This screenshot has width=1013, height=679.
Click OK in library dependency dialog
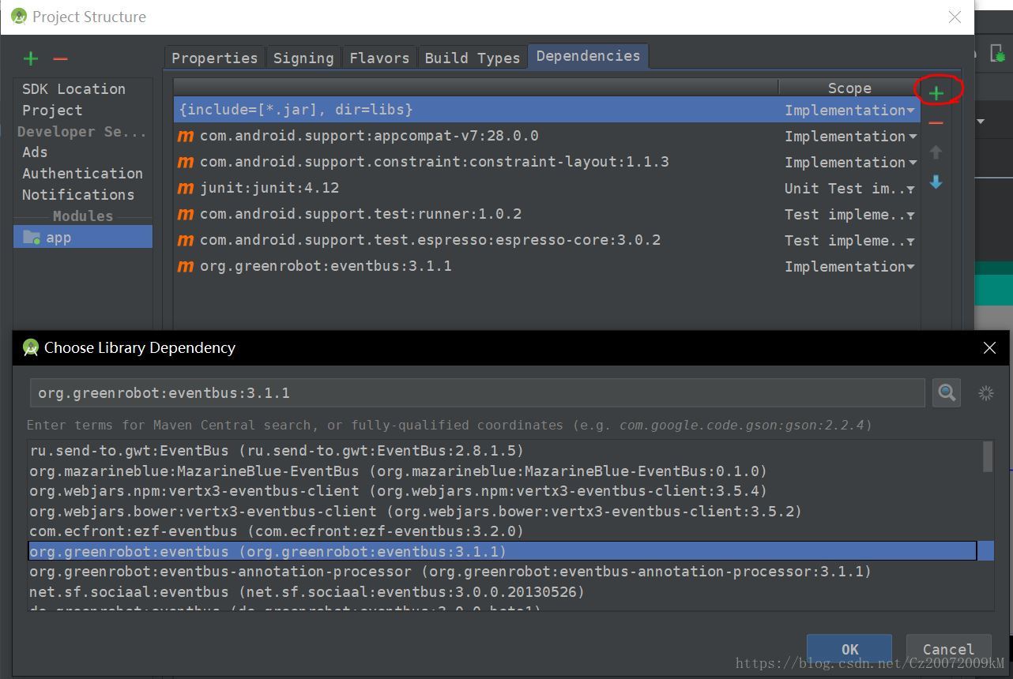849,649
